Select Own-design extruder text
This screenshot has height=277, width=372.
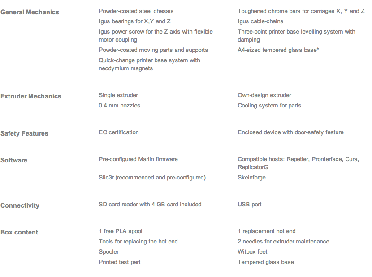tap(264, 95)
